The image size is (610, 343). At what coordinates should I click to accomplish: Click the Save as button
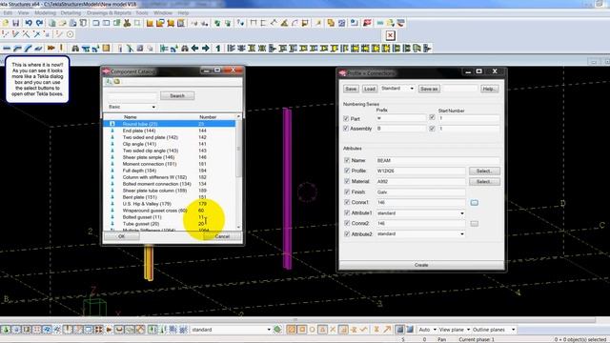pos(429,89)
